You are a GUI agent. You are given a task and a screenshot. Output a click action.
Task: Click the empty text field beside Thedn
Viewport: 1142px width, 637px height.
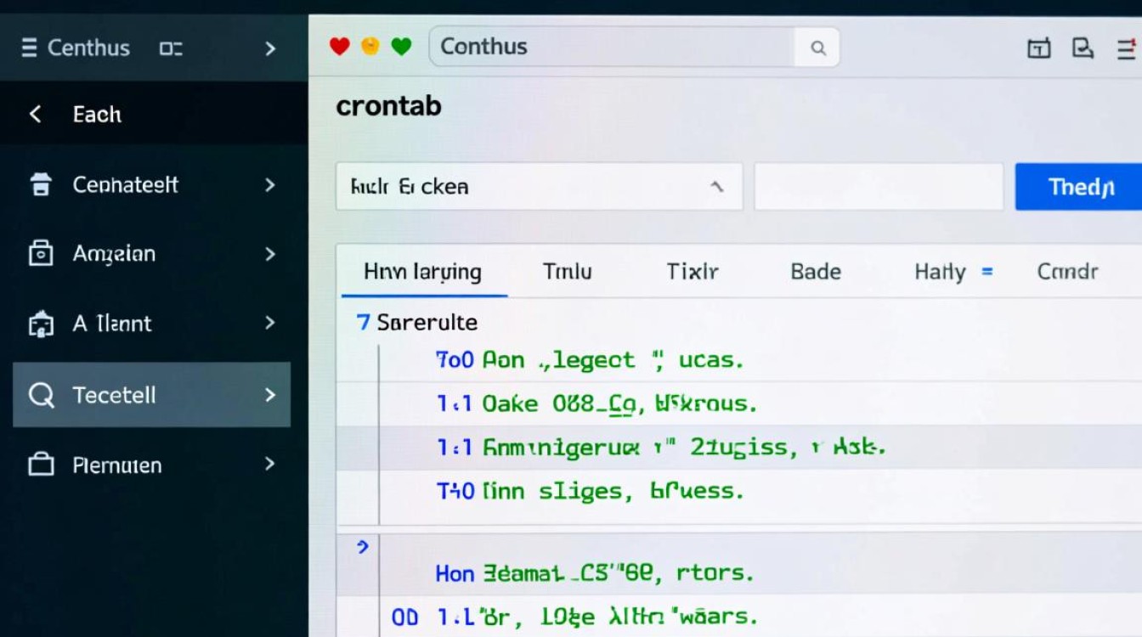(x=879, y=186)
